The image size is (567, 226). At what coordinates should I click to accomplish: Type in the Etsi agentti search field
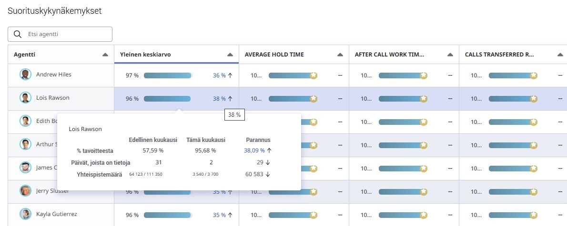67,34
